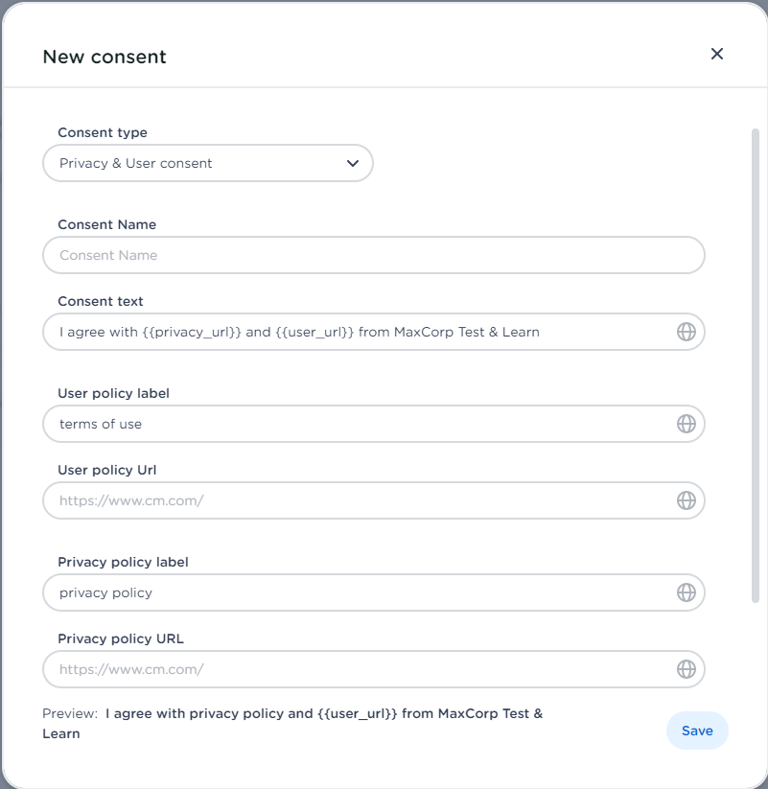768x789 pixels.
Task: Click the 'Consent type' heading above the dropdown
Action: [103, 132]
